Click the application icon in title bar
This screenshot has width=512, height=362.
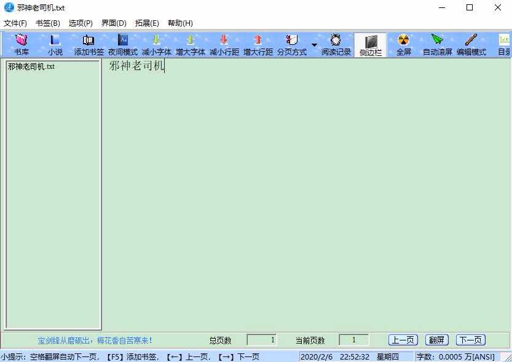[x=9, y=7]
